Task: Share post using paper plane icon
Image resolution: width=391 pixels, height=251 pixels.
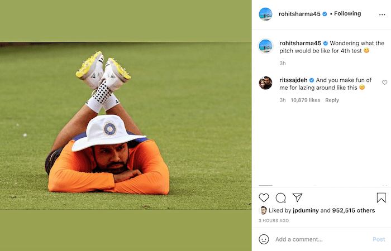Action: 297,197
